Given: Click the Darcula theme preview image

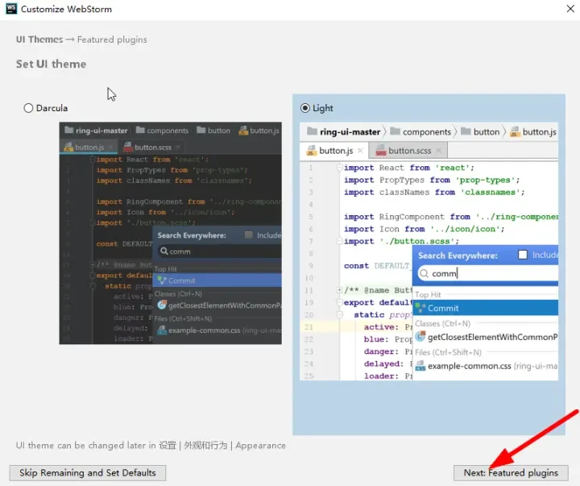Looking at the screenshot, I should tap(170, 234).
